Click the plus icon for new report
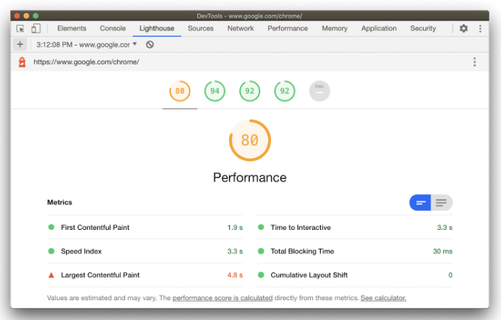The image size is (501, 320). pyautogui.click(x=20, y=44)
